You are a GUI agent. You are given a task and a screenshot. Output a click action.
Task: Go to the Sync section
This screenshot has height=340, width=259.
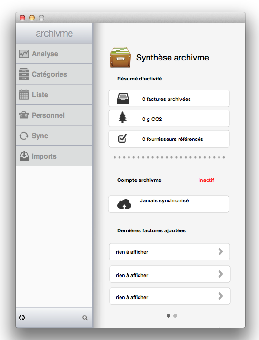pos(54,136)
